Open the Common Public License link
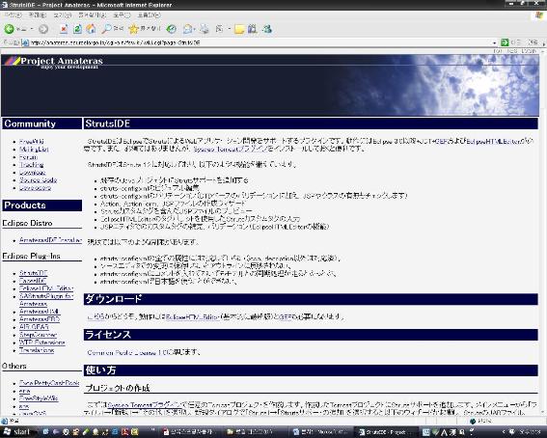547x438 pixels. (127, 352)
